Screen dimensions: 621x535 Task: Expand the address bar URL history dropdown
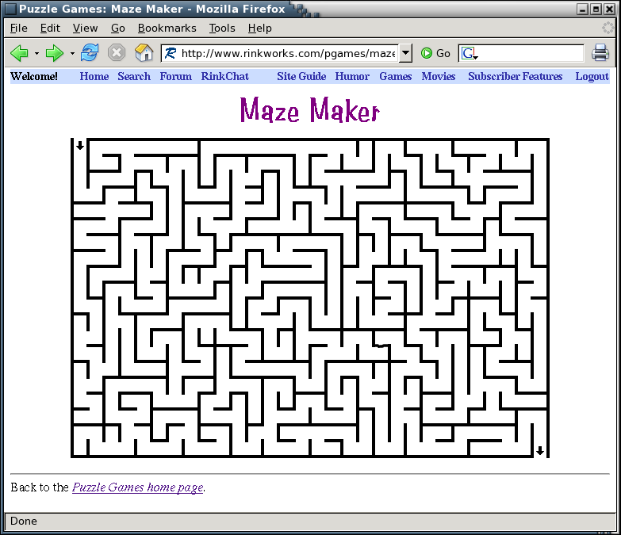tap(405, 53)
